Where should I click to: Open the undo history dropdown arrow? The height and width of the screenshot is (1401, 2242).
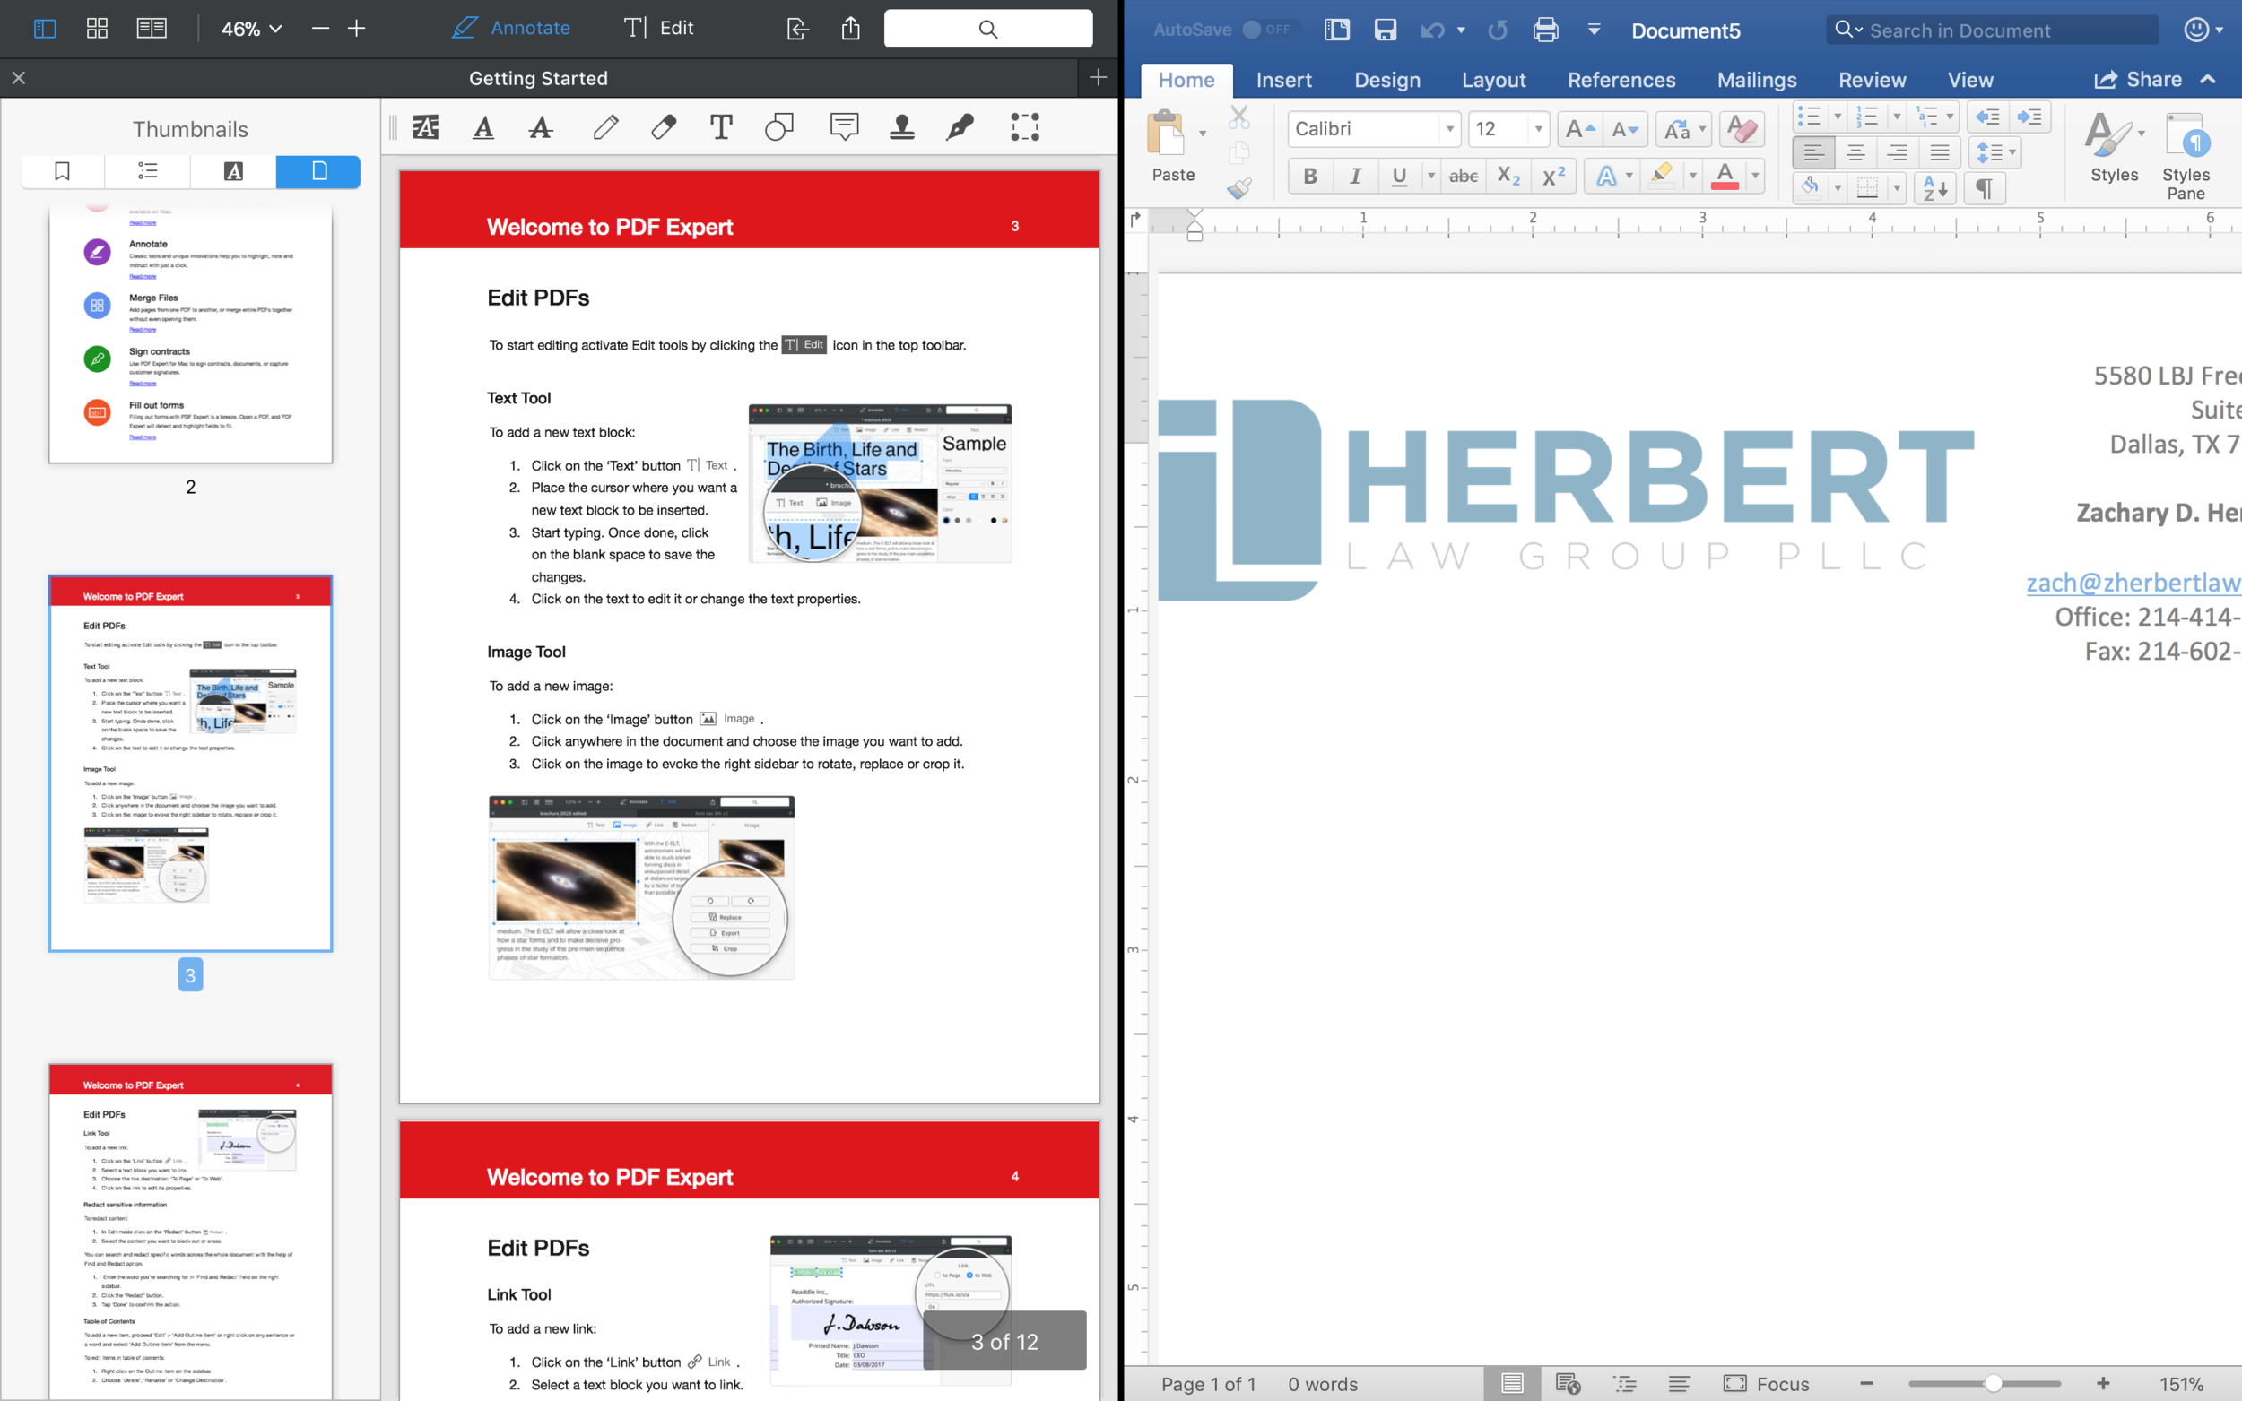click(x=1462, y=30)
